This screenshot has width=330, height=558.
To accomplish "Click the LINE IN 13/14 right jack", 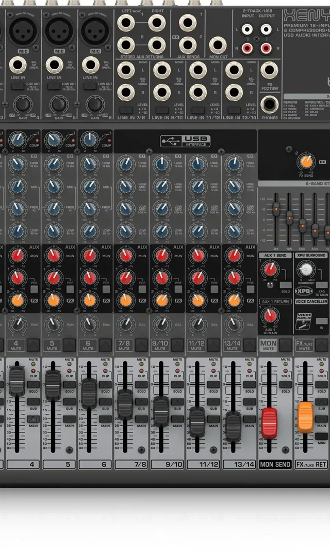I will [x=234, y=92].
